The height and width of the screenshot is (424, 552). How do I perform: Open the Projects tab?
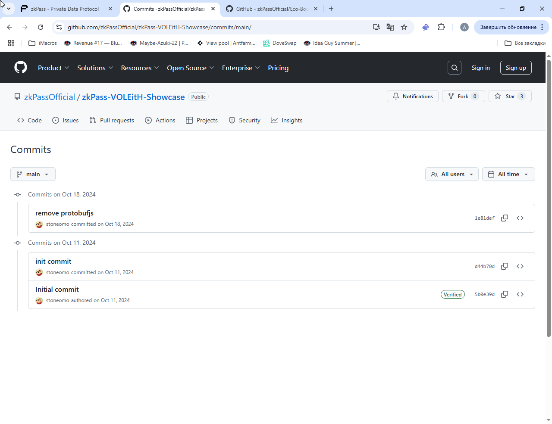tap(202, 120)
